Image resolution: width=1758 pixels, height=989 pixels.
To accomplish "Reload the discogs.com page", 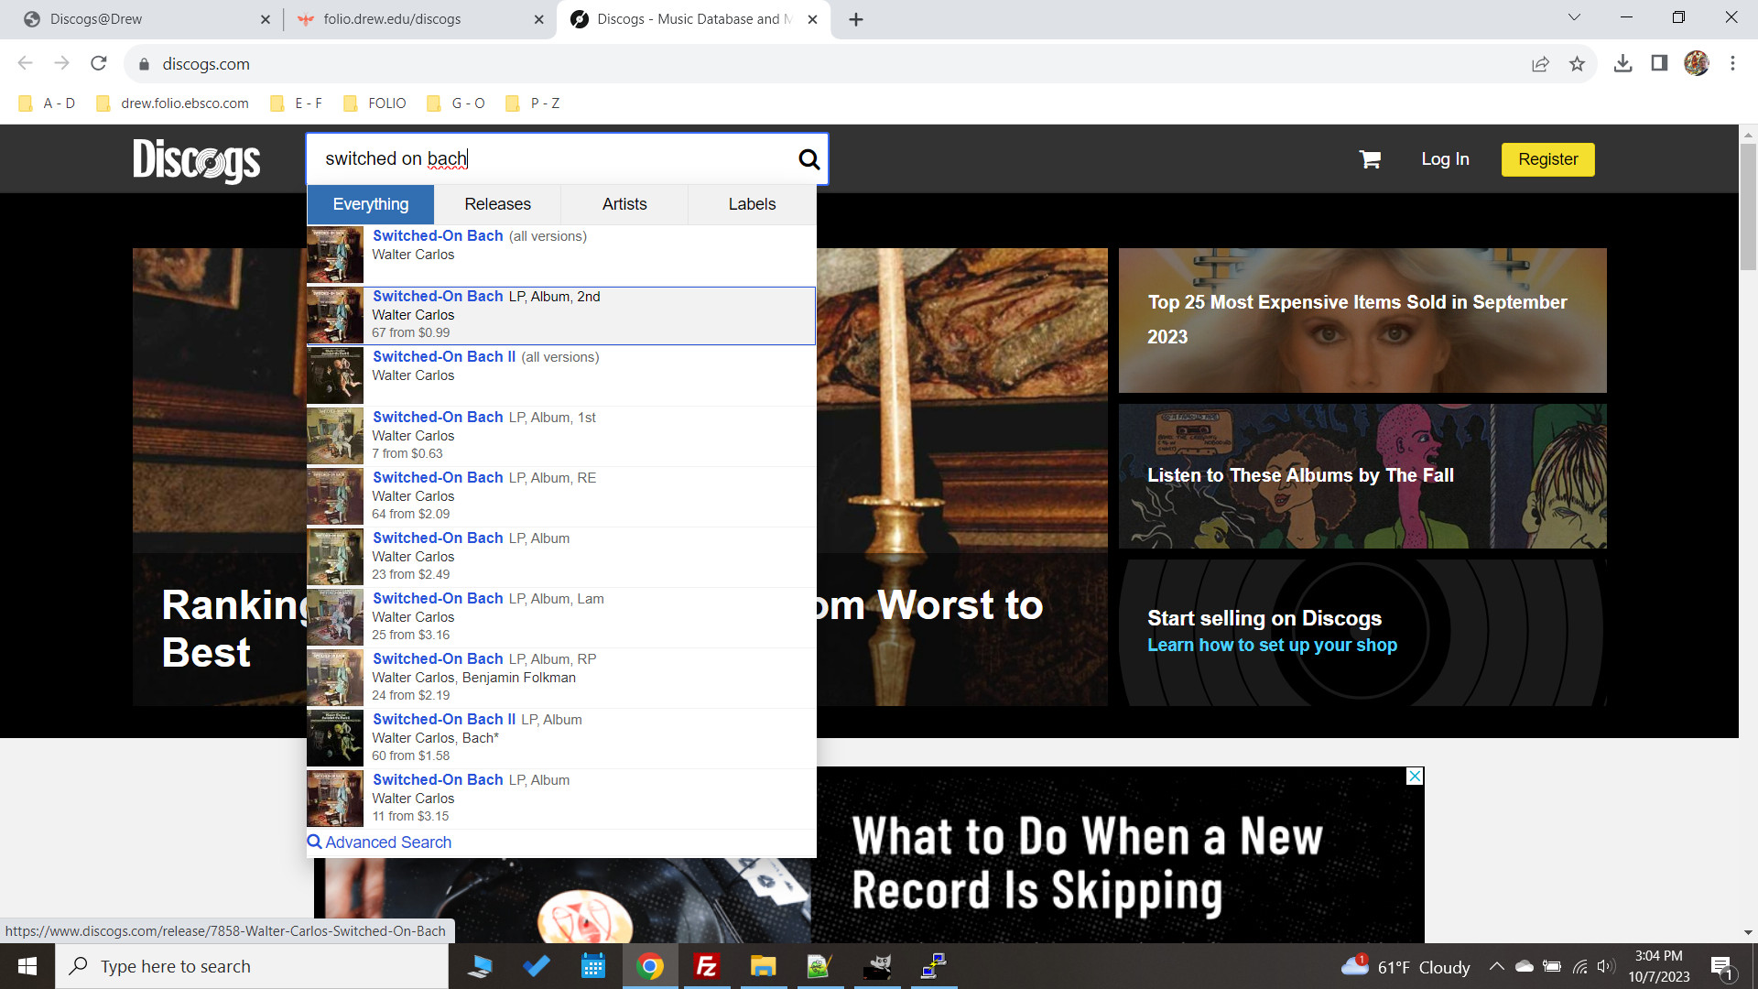I will pos(99,63).
